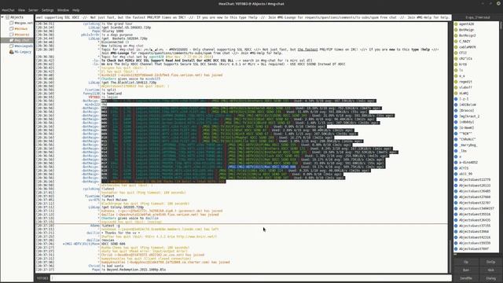Click the Dialog button
503x283 pixels.
[x=490, y=278]
